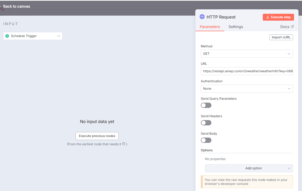This screenshot has width=302, height=191.
Task: Click the globe icon beside HTTP Request
Action: (202, 17)
